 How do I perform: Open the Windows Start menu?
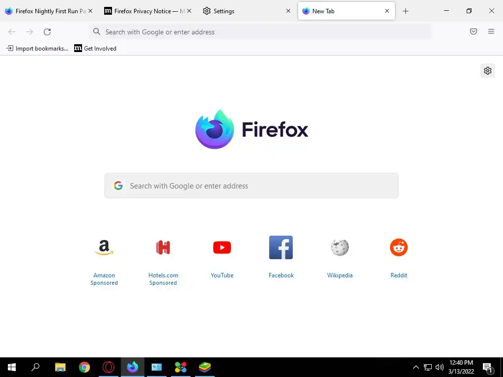click(x=12, y=367)
